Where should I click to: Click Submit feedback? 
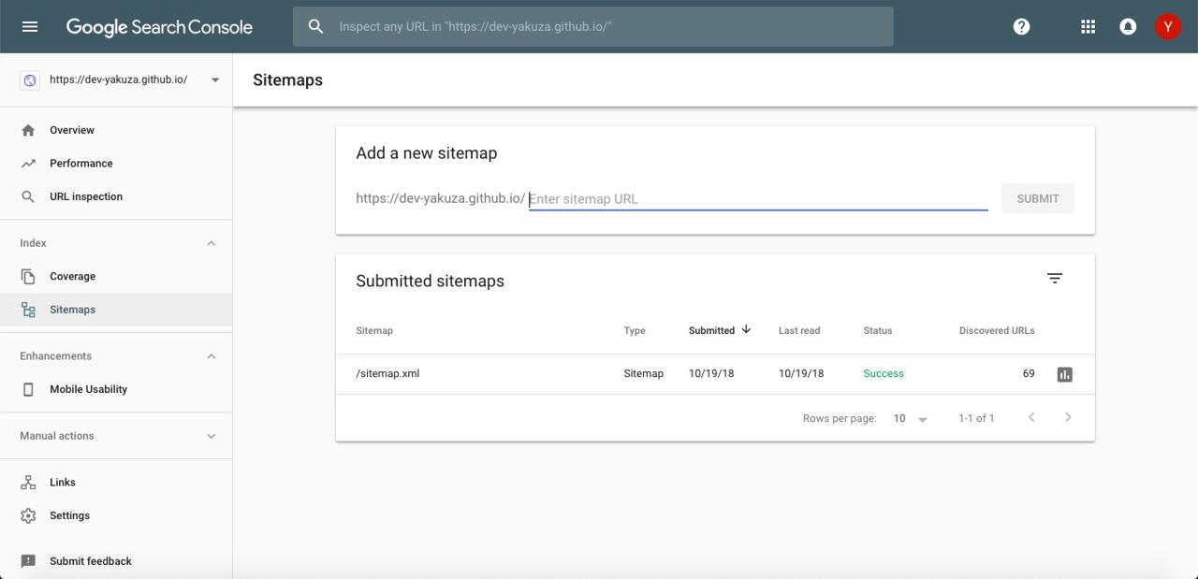pyautogui.click(x=91, y=561)
